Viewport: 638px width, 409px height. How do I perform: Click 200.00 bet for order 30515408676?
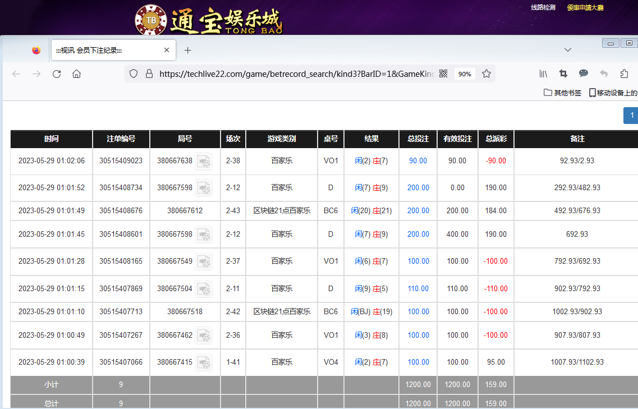[x=418, y=210]
